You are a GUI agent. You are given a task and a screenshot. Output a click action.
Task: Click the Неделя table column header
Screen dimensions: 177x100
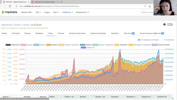(6, 97)
